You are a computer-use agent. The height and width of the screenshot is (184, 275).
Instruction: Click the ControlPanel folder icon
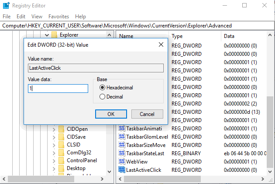pyautogui.click(x=61, y=160)
